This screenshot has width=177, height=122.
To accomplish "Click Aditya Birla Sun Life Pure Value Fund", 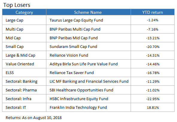I will (84, 64).
